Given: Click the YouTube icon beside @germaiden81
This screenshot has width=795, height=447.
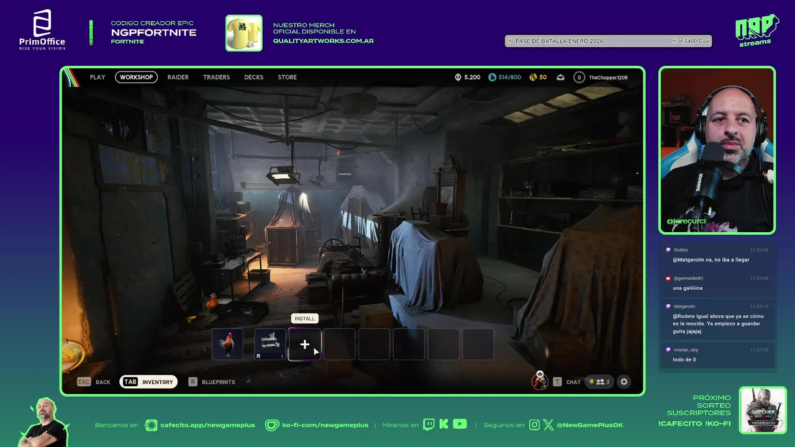Looking at the screenshot, I should (x=668, y=278).
